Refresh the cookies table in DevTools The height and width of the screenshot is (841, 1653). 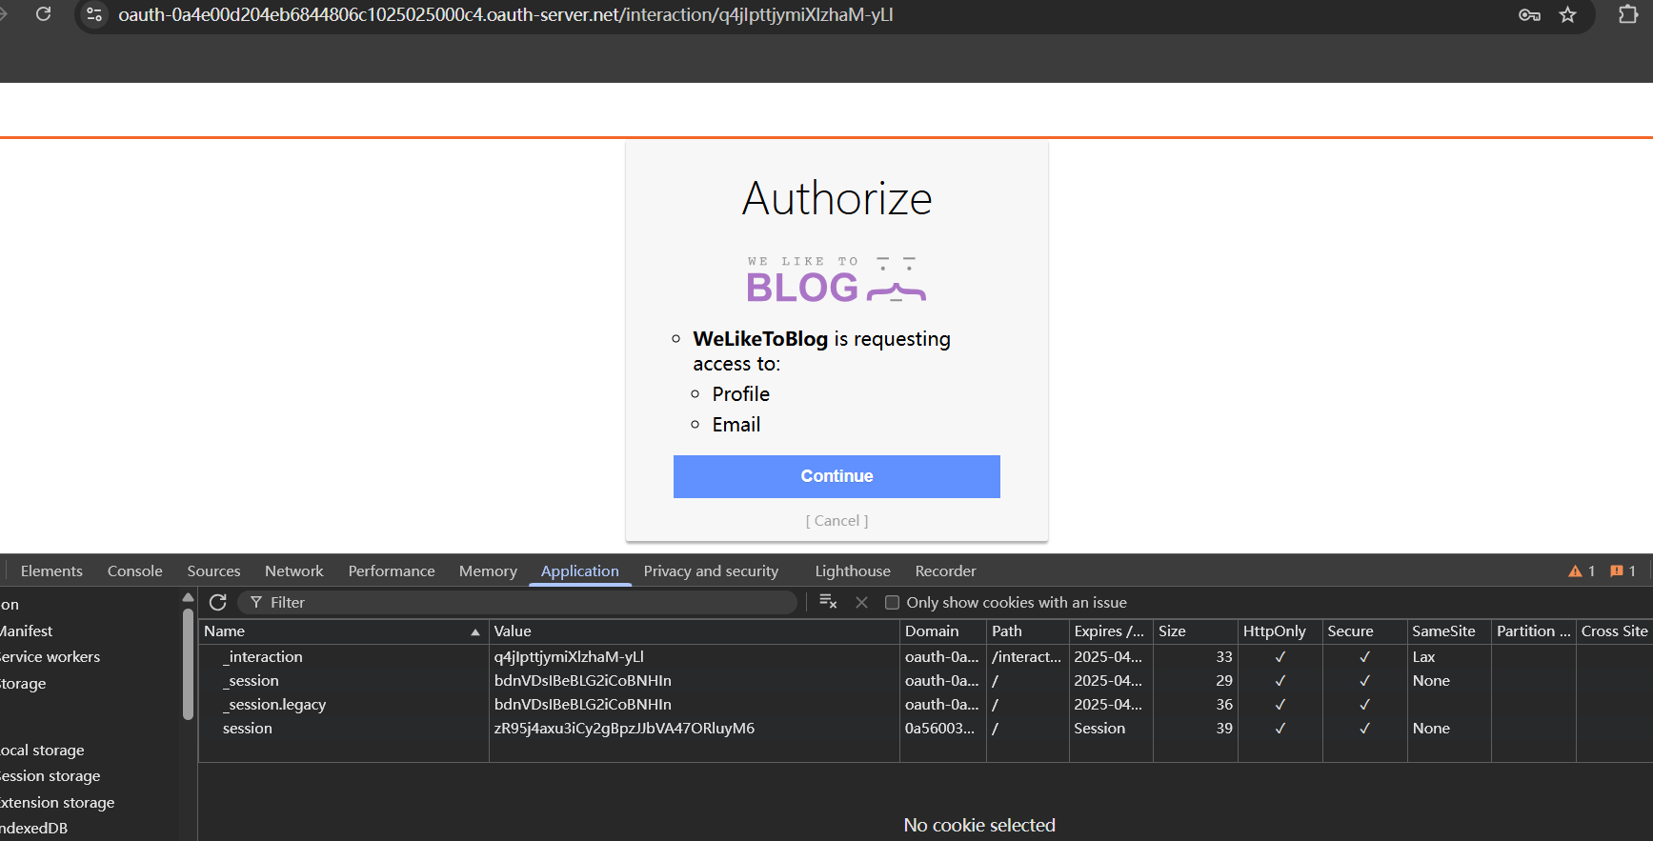click(x=217, y=602)
